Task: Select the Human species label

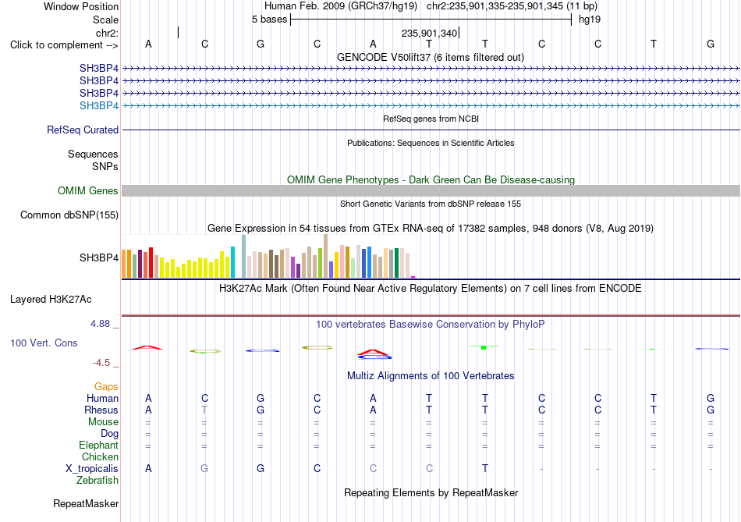Action: [102, 398]
